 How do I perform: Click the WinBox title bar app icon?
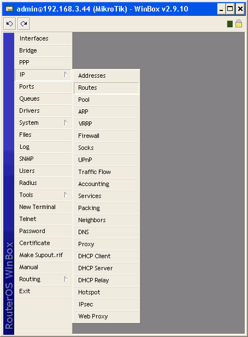pyautogui.click(x=9, y=9)
